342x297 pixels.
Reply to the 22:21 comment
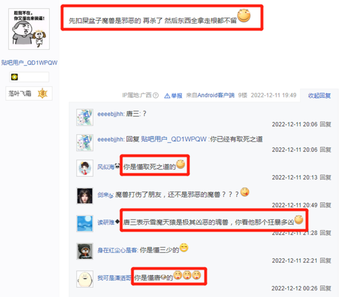(325, 261)
